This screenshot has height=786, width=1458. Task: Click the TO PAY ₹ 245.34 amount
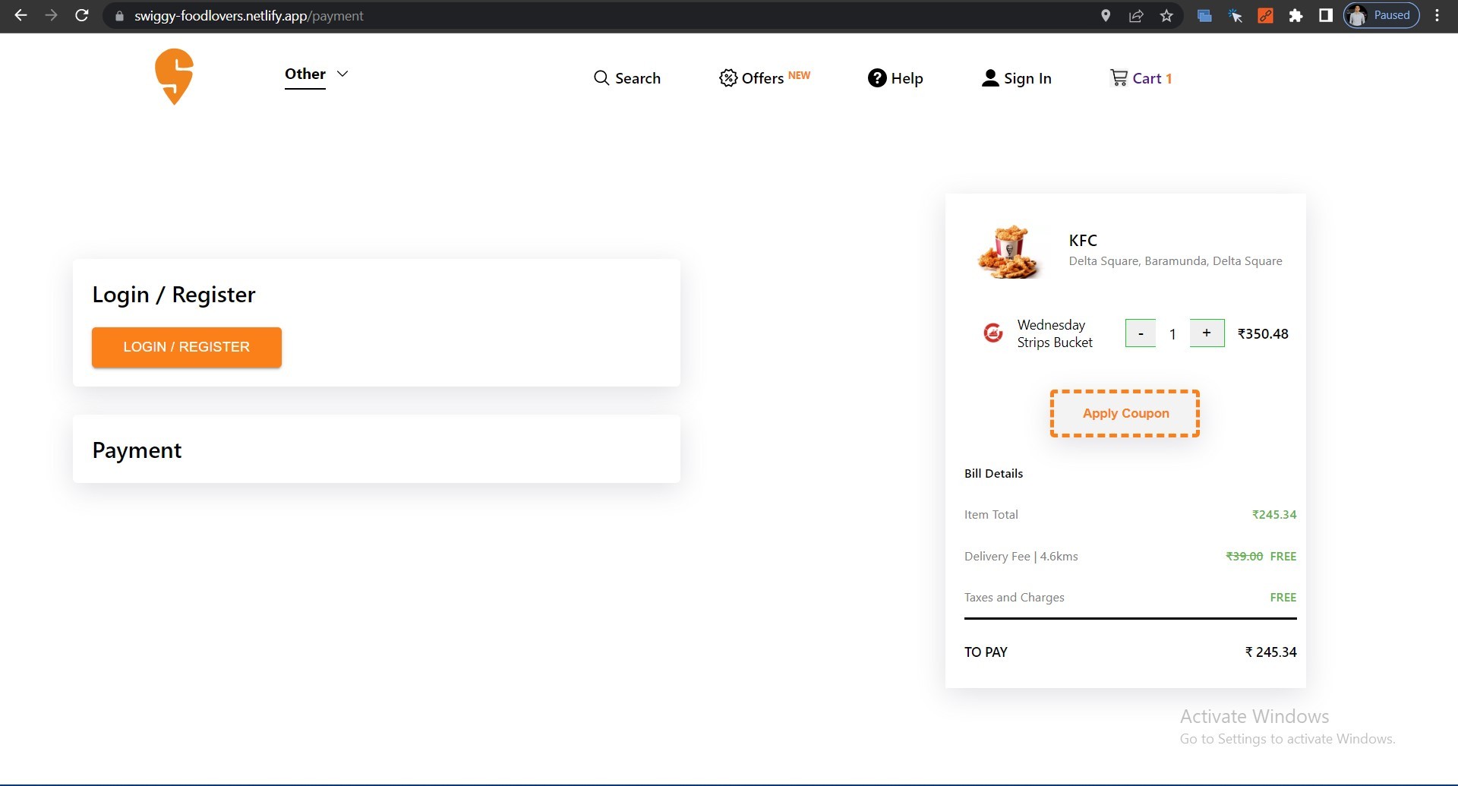point(1271,652)
